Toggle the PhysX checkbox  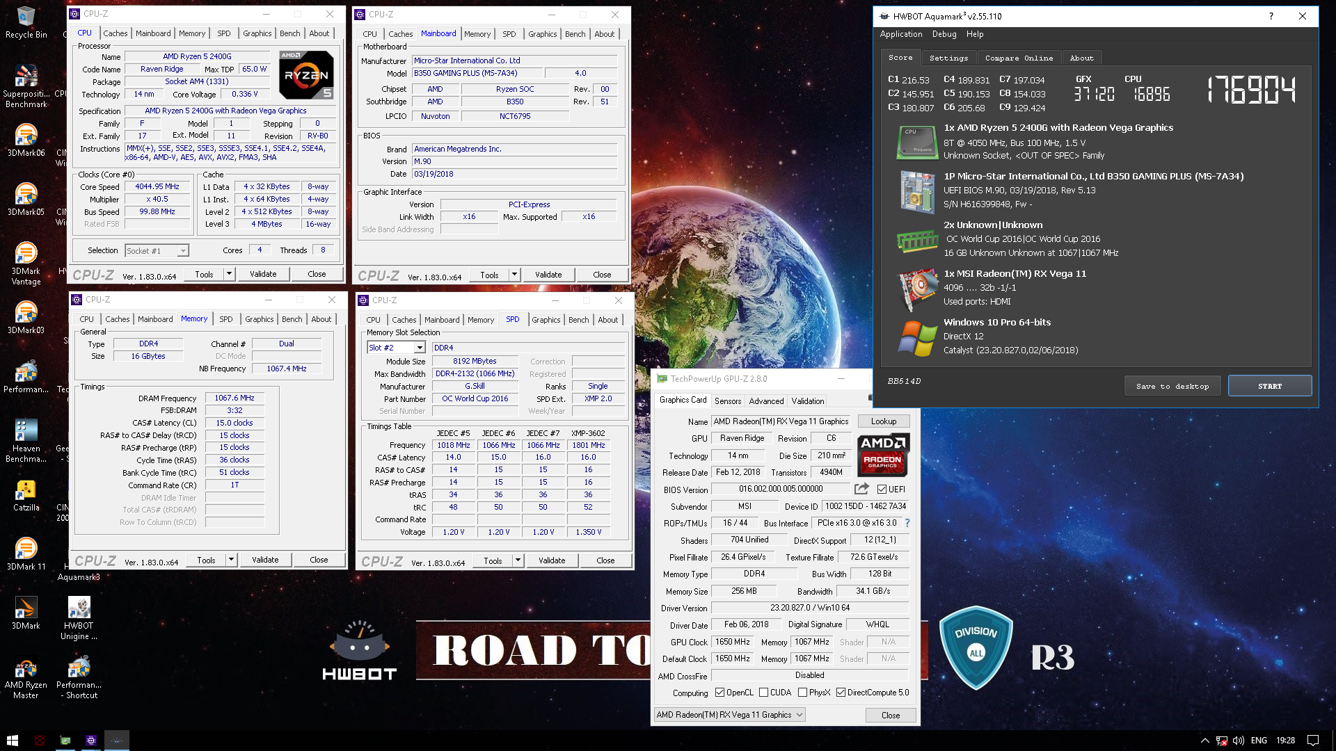(802, 693)
